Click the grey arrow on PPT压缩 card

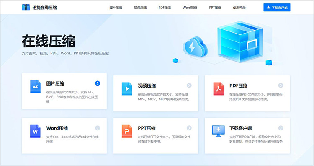(189, 128)
